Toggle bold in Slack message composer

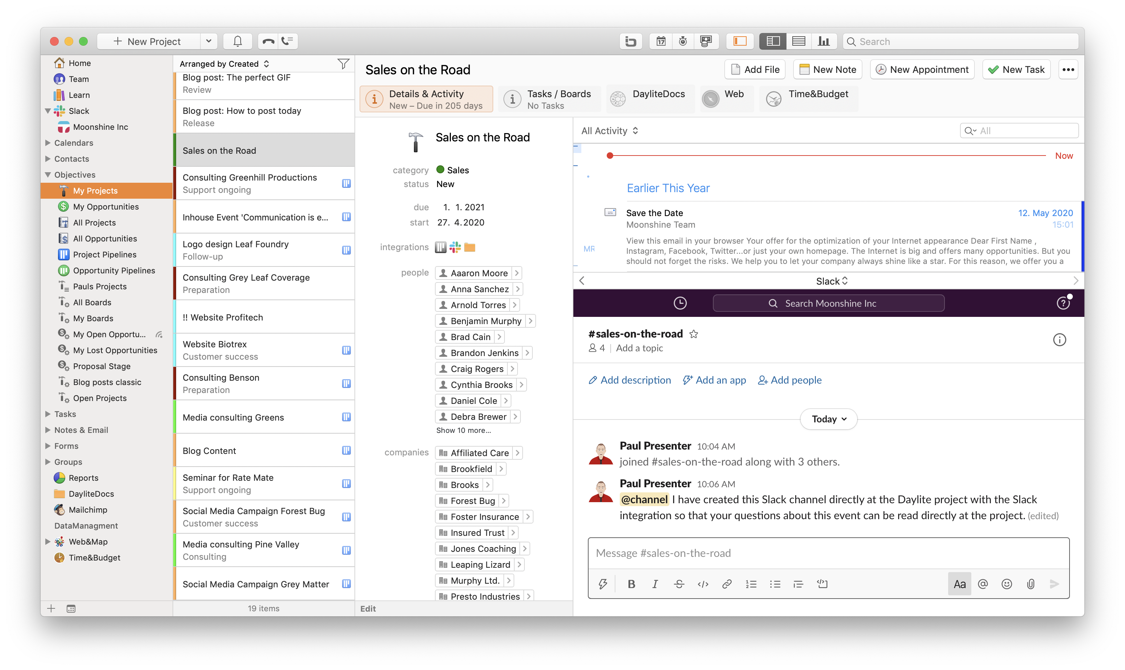631,584
